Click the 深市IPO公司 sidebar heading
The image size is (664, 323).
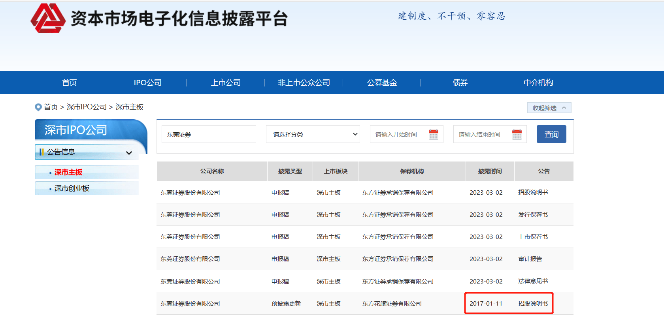[76, 130]
